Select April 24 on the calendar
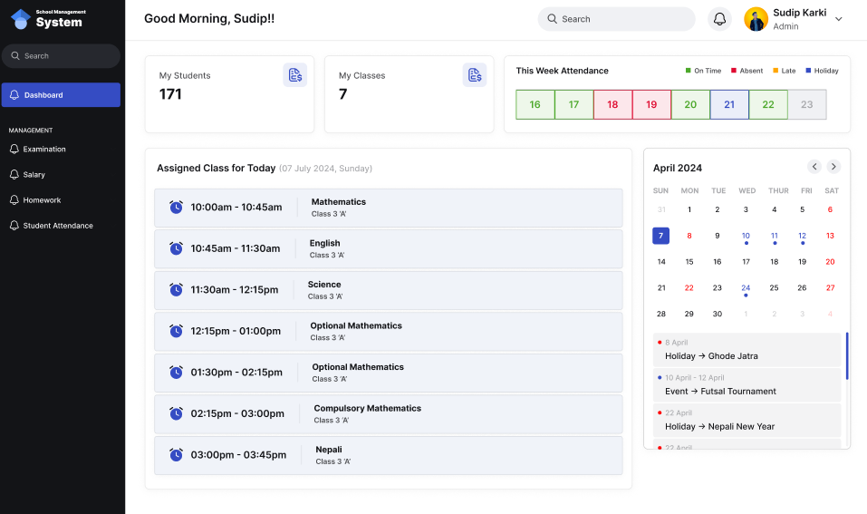This screenshot has width=867, height=514. 746,287
